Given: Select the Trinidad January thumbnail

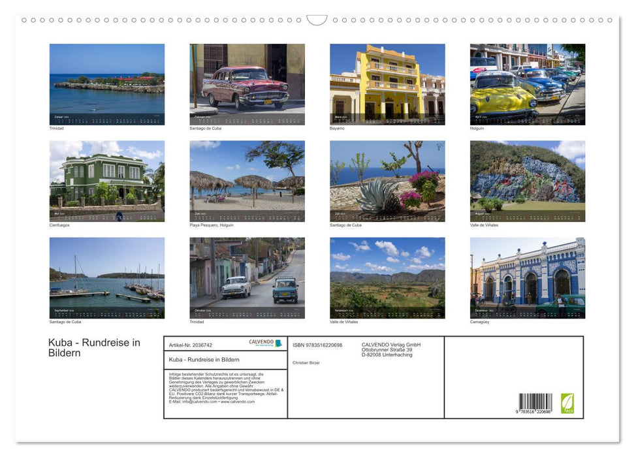Looking at the screenshot, I should 106,84.
